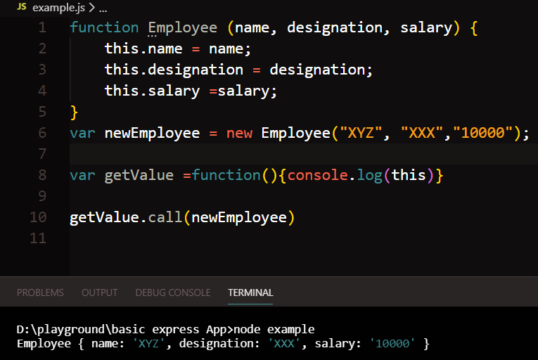
Task: Open example.js breadcrumb item
Action: pos(58,8)
